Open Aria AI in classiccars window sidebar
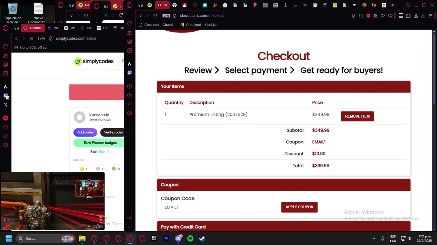The image size is (437, 245). (130, 64)
